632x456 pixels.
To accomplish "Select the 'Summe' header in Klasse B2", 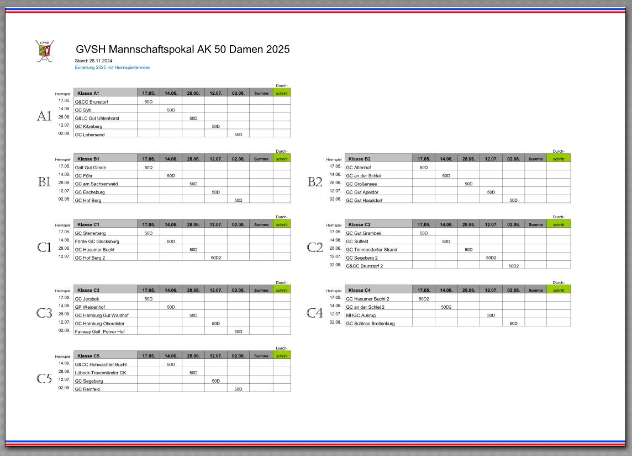I will pyautogui.click(x=536, y=158).
